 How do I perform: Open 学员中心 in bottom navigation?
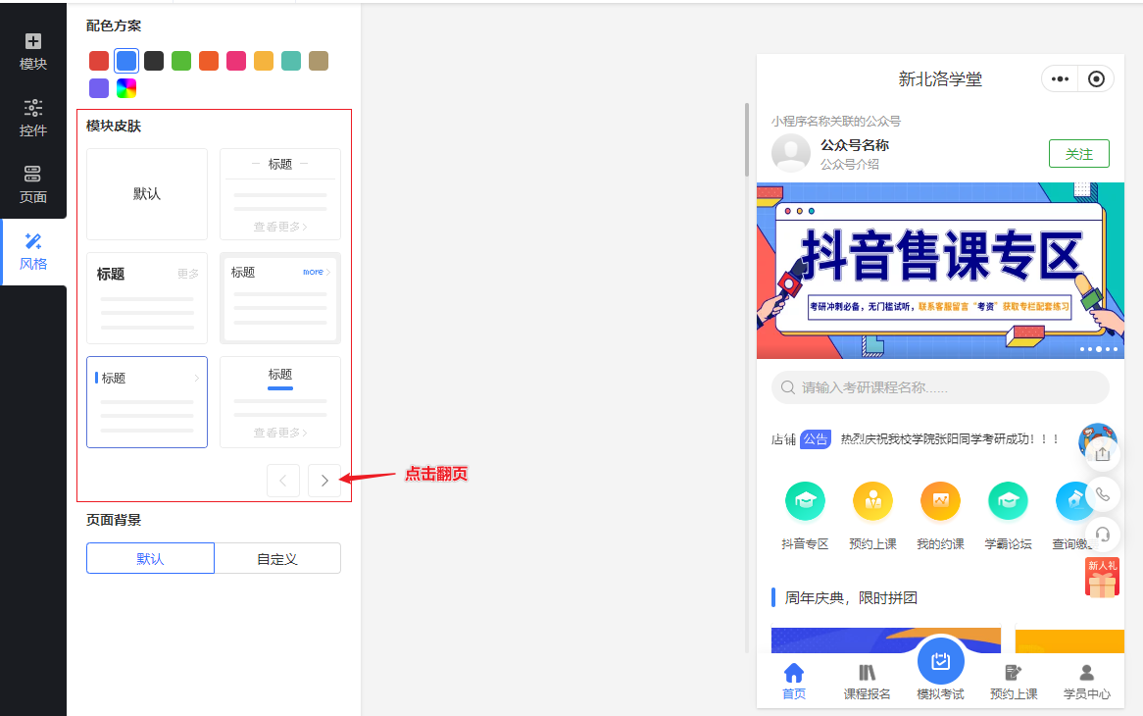(1087, 681)
